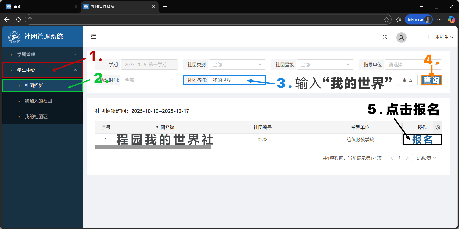
Task: Change the 10 条/页 page size selector
Action: (x=425, y=158)
